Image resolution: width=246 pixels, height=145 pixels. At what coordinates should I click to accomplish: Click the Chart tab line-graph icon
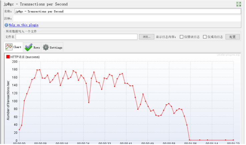coord(9,47)
